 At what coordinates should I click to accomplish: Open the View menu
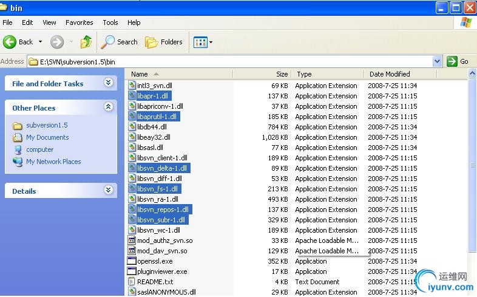click(49, 22)
